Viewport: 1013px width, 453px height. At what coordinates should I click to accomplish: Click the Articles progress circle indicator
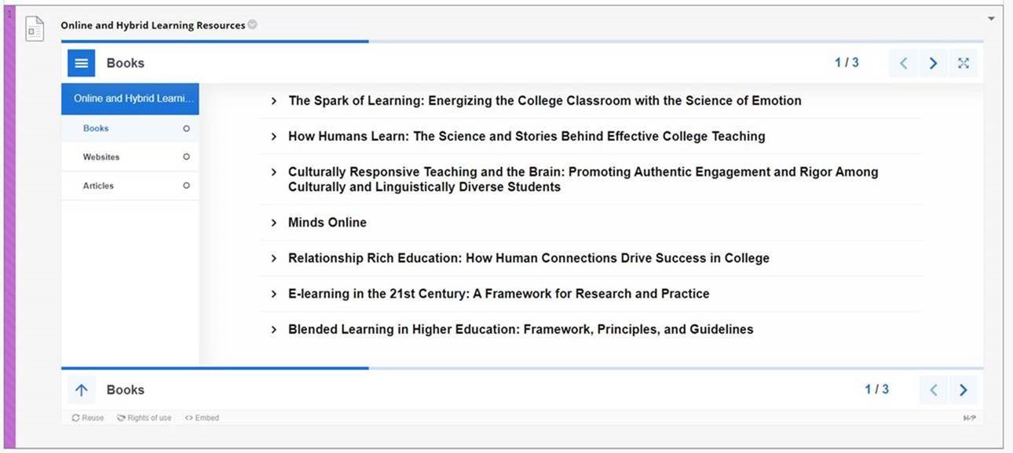click(x=186, y=186)
